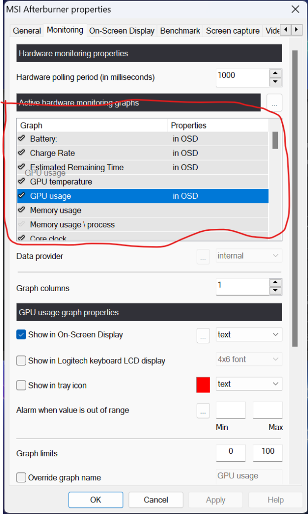Open the 4x6 font dropdown
The width and height of the screenshot is (308, 514).
(x=249, y=359)
